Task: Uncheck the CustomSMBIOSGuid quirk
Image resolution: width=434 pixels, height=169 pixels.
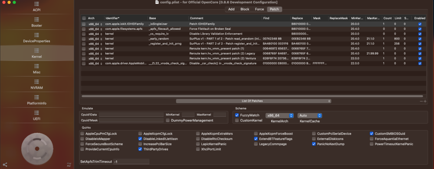Action: coord(372,134)
